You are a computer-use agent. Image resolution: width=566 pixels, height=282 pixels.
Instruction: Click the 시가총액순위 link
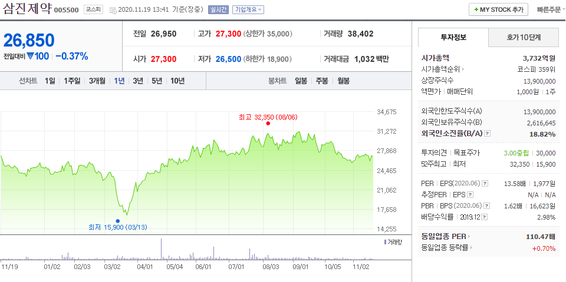pos(440,69)
